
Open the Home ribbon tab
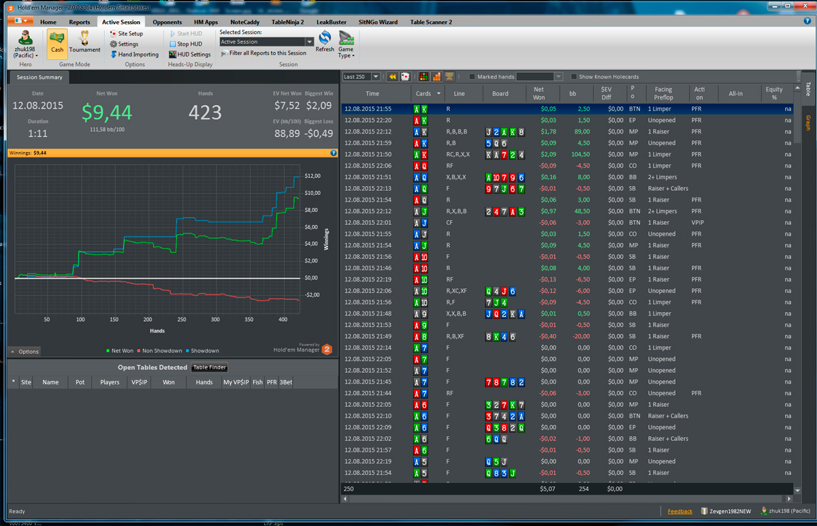48,22
